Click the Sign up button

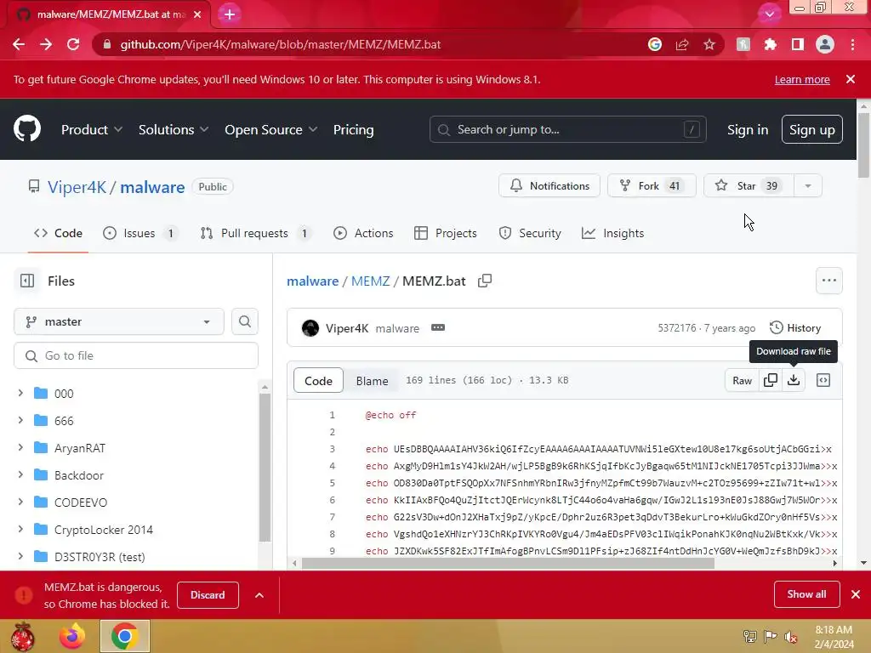coord(811,129)
